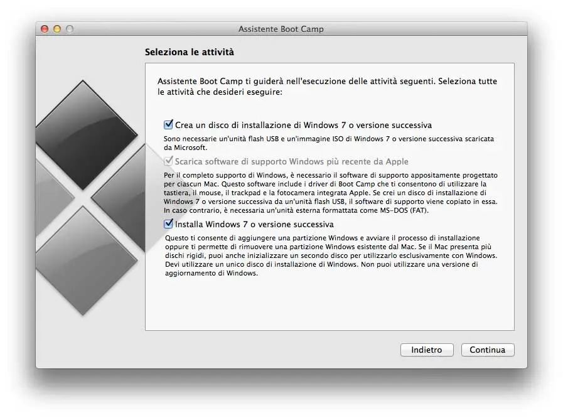Screen dimensions: 563x418
Task: Click the label Crea un disco di installazione
Action: [x=303, y=125]
